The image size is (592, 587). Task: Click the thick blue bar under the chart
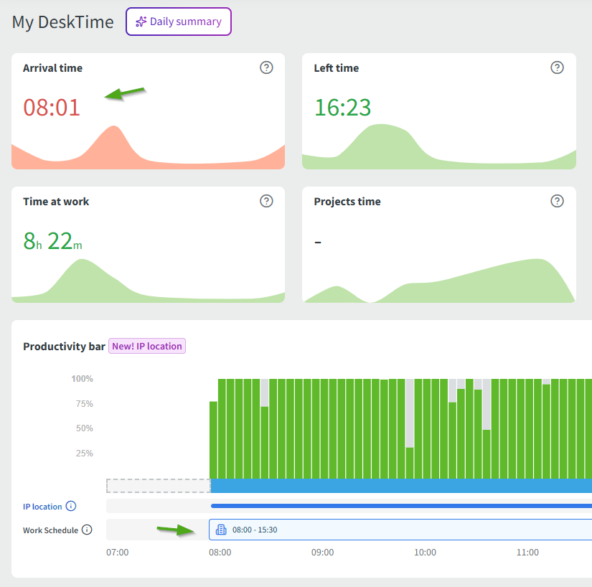point(400,486)
